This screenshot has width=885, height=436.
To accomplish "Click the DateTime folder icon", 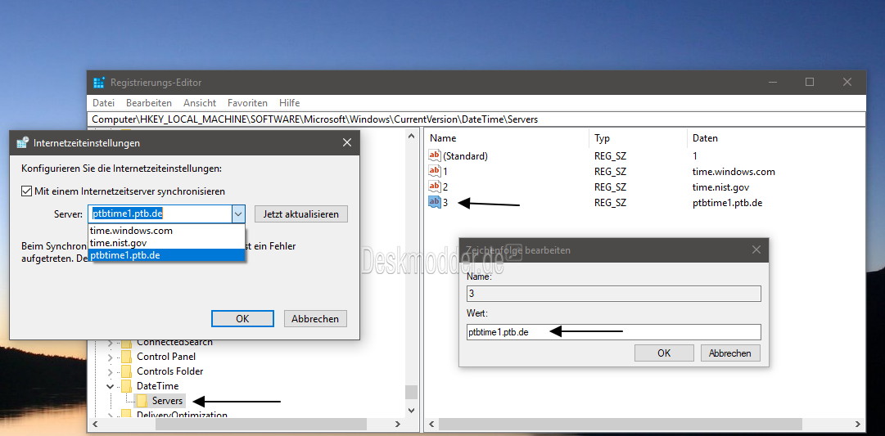I will [126, 386].
